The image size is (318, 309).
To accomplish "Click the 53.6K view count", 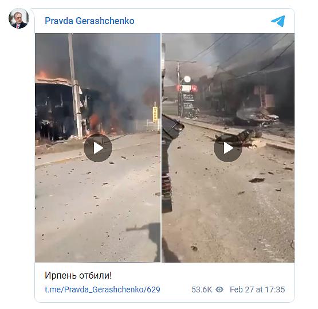I will [x=202, y=290].
